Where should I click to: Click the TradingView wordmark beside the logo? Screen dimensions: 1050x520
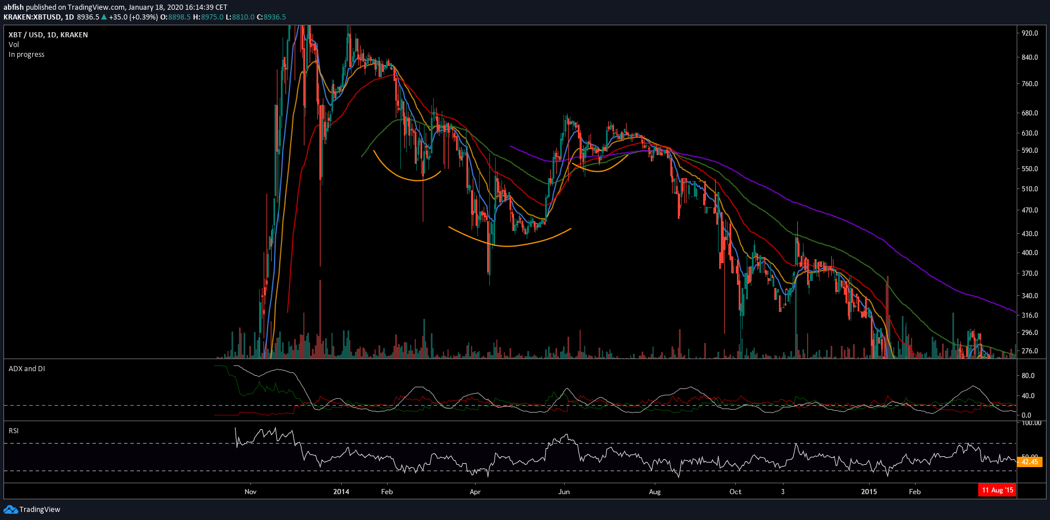(x=40, y=510)
